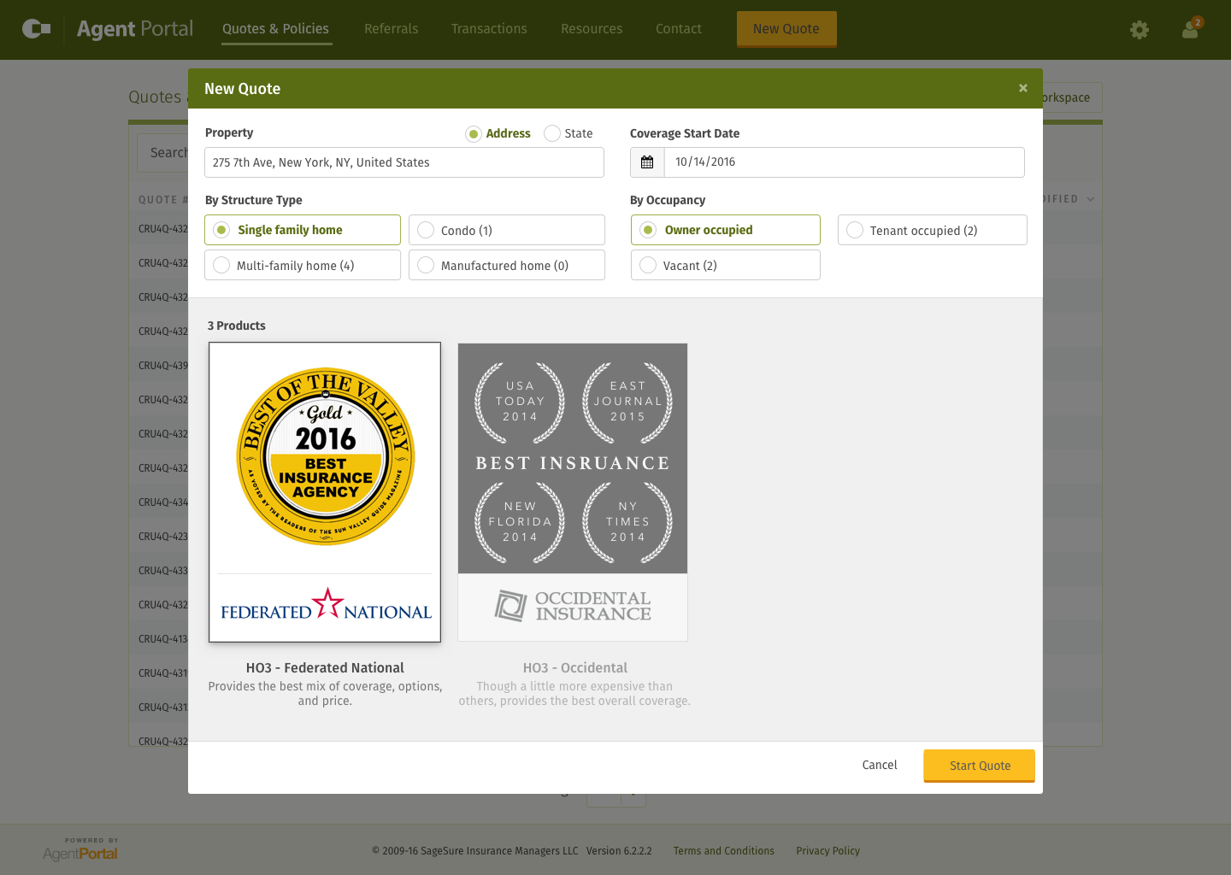
Task: Choose Manufactured home (0) structure type
Action: (x=507, y=265)
